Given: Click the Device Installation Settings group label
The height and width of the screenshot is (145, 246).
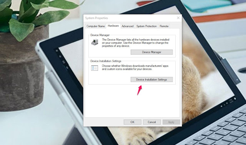Looking at the screenshot, I should [x=106, y=61].
